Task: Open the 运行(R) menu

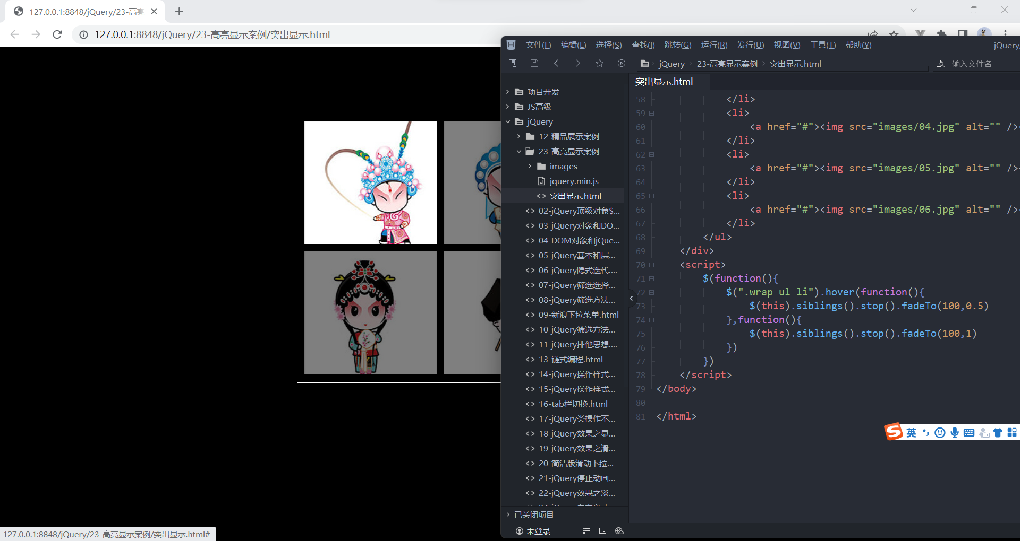Action: [713, 45]
